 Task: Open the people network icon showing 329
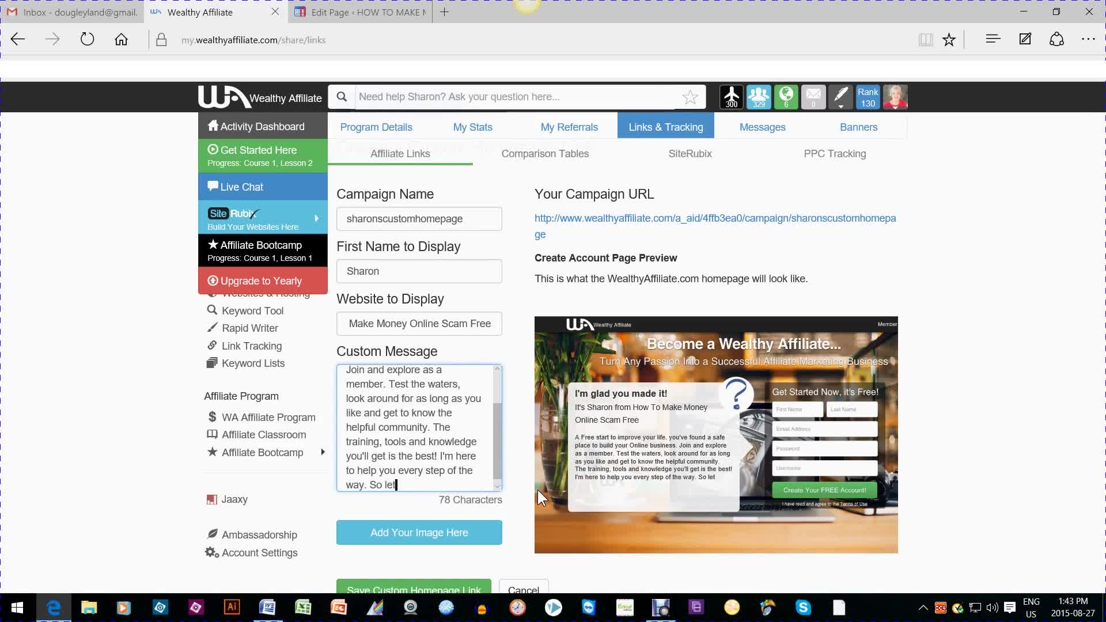[x=759, y=97]
